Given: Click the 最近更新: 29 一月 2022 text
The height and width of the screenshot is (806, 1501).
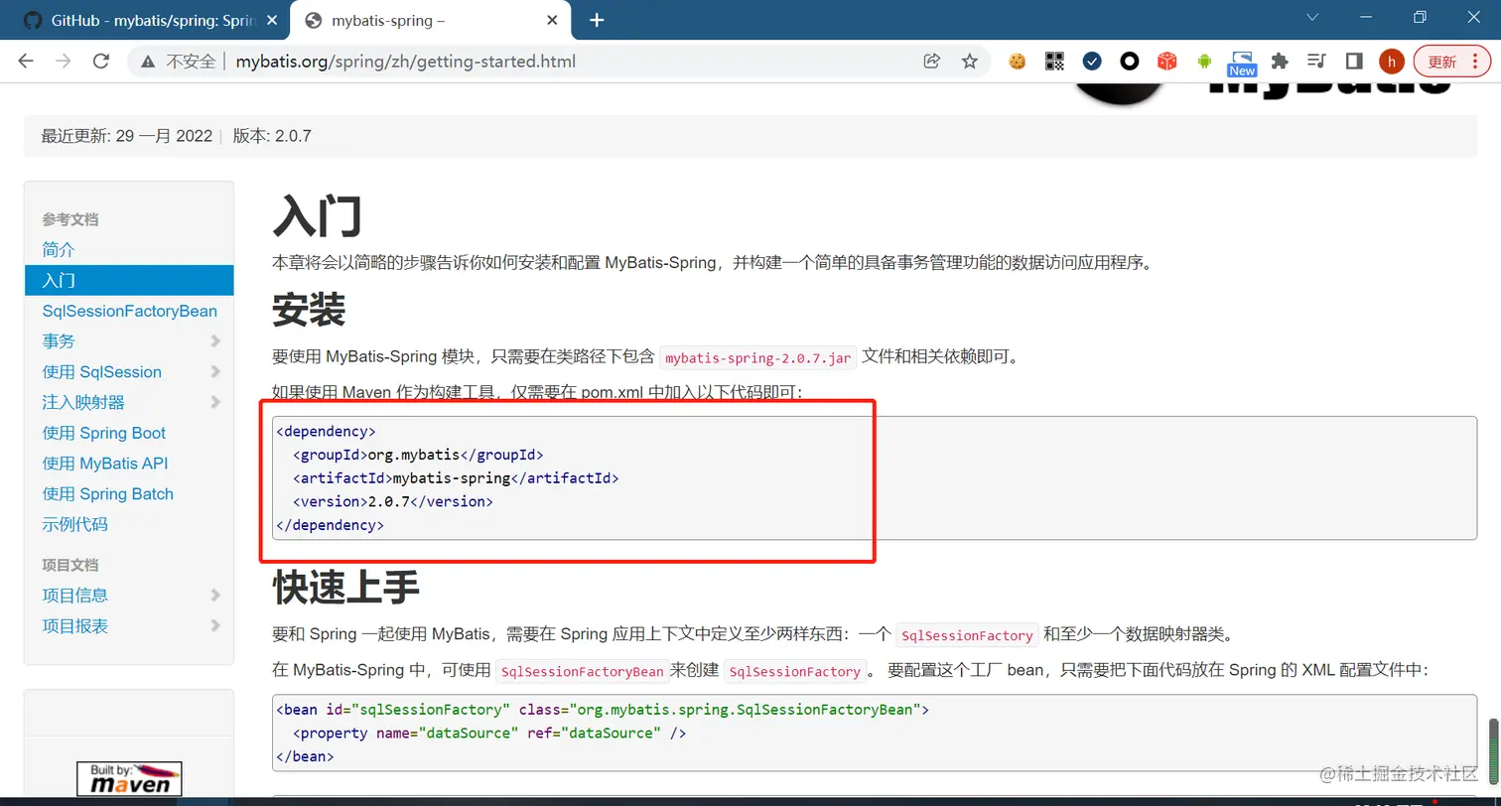Looking at the screenshot, I should 126,136.
